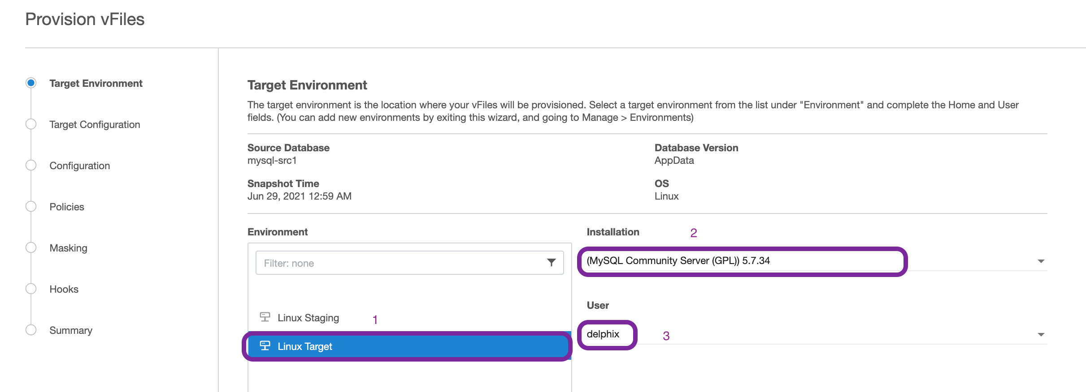Go to Target Configuration wizard step
Screen dimensions: 1086x392
(95, 125)
